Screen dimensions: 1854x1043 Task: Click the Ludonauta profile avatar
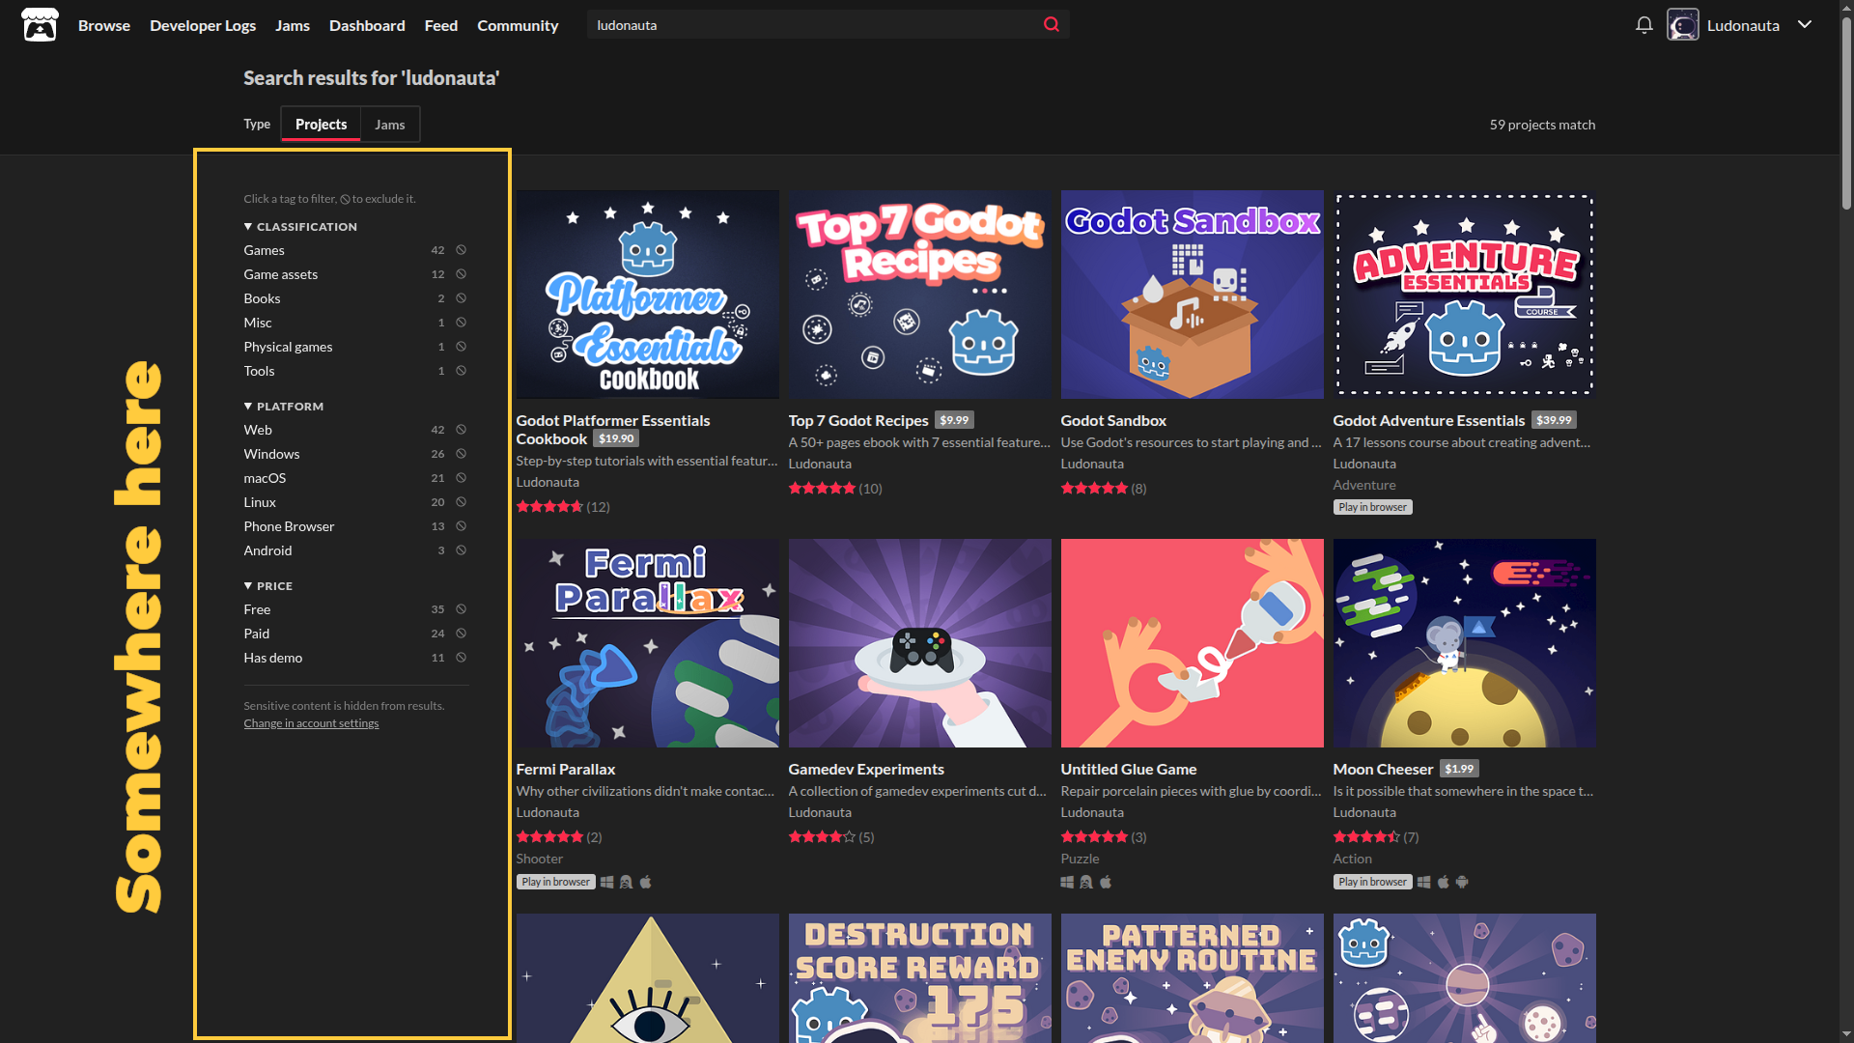point(1683,25)
